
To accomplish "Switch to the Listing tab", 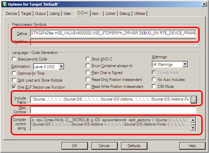I will tap(55, 13).
